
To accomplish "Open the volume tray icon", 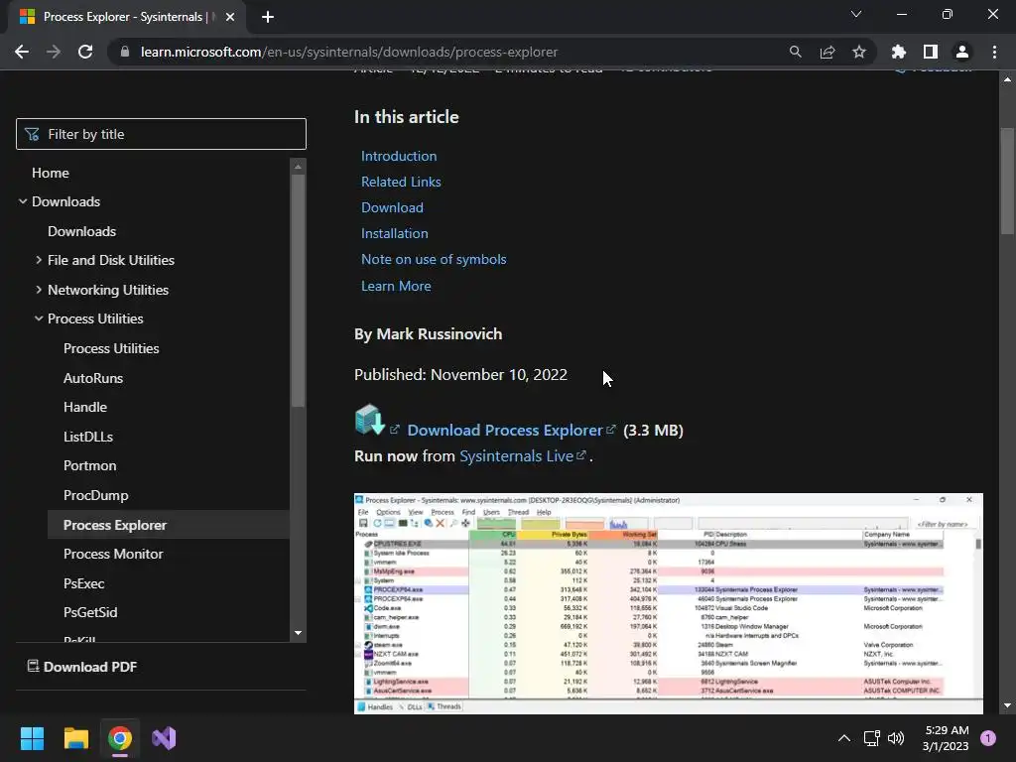I will 896,738.
